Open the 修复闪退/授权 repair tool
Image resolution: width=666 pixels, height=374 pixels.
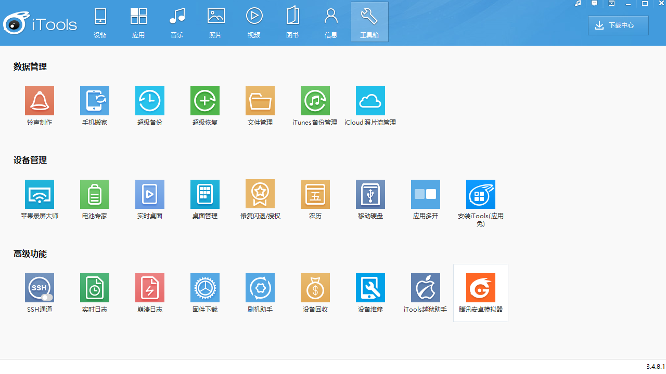(260, 194)
